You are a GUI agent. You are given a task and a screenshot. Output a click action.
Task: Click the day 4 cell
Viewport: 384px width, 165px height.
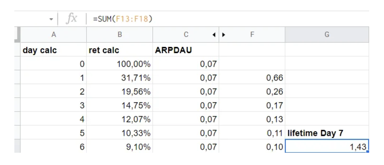53,119
